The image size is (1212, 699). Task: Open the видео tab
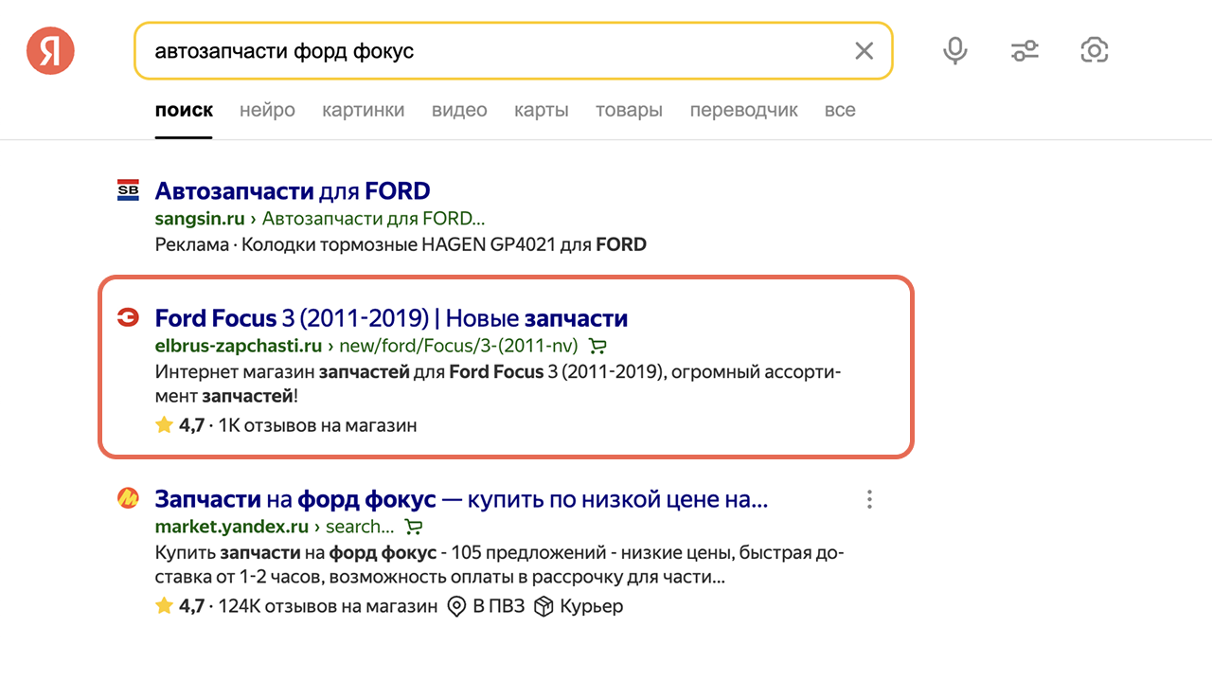pos(459,110)
